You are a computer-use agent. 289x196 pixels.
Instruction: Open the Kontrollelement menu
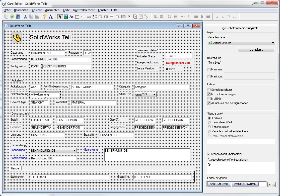point(84,10)
